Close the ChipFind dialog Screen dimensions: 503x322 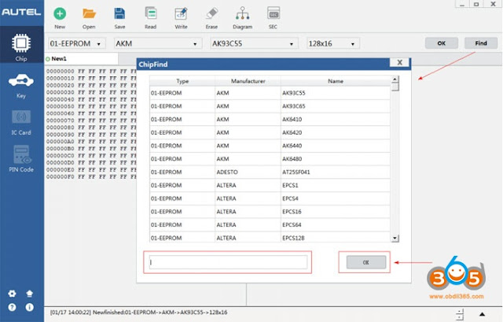(399, 62)
